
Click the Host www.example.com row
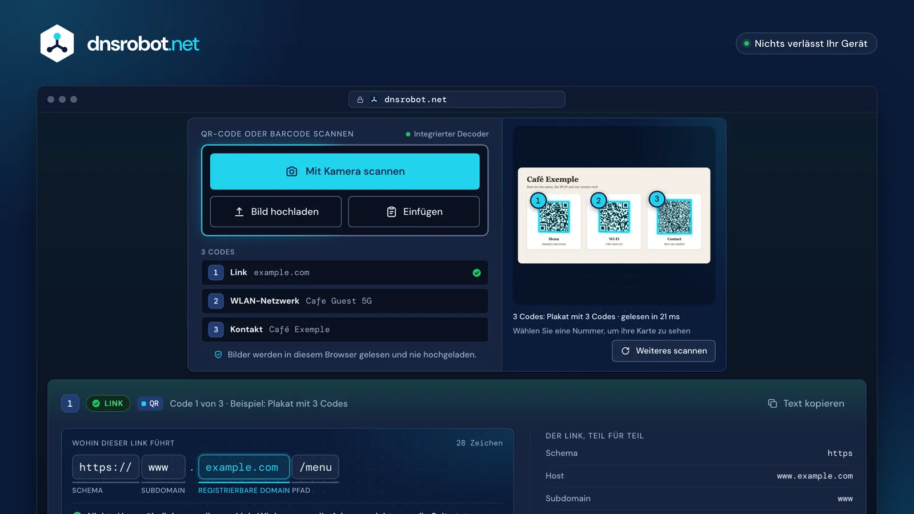coord(699,476)
